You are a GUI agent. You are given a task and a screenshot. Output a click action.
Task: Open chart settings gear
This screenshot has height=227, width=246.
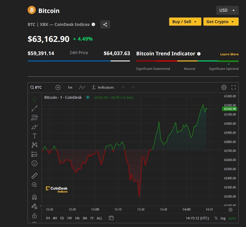[224, 87]
